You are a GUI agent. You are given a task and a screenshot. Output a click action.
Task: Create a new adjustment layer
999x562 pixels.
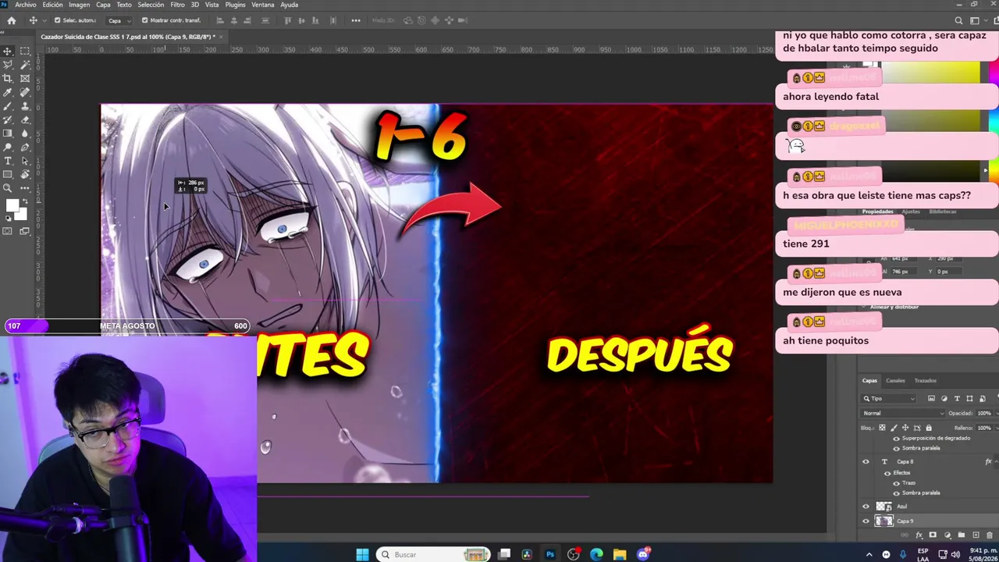click(947, 535)
